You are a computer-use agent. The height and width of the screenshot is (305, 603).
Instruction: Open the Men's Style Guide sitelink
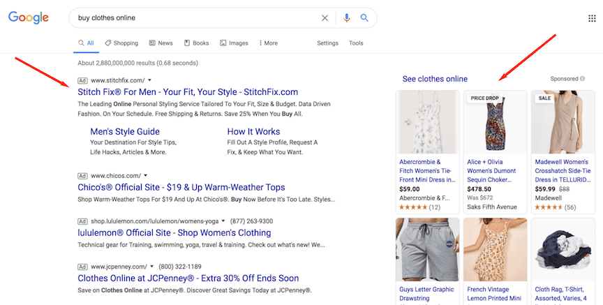click(x=125, y=131)
